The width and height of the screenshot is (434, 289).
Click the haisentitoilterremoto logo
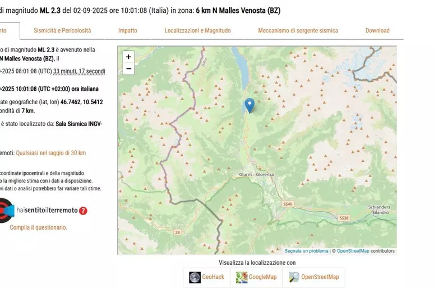click(x=47, y=211)
